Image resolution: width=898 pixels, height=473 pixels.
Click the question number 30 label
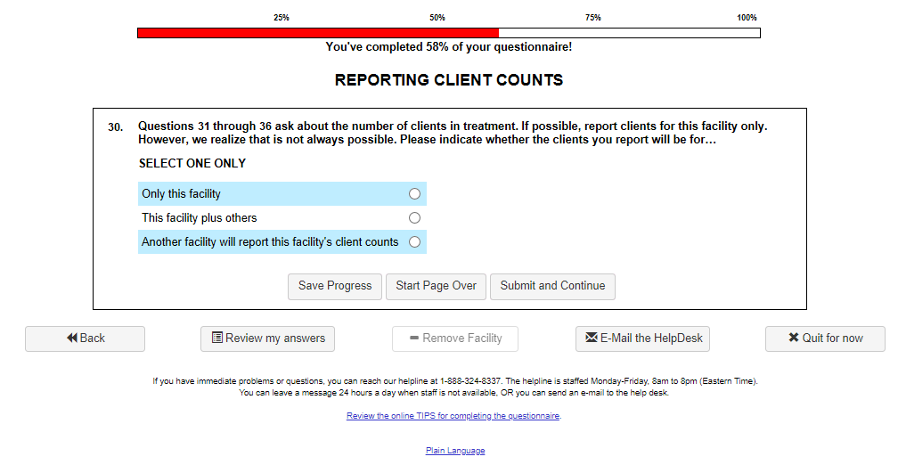tap(116, 127)
